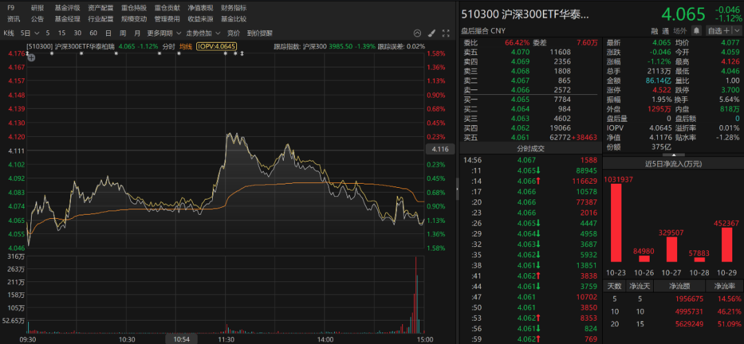Add stock to watchlist via 自选+
This screenshot has height=344, width=744.
pyautogui.click(x=720, y=31)
